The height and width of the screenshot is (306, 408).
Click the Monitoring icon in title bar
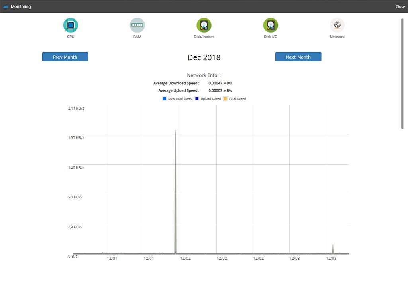pyautogui.click(x=6, y=7)
